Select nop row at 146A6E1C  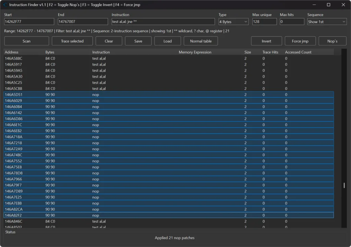coord(169,125)
